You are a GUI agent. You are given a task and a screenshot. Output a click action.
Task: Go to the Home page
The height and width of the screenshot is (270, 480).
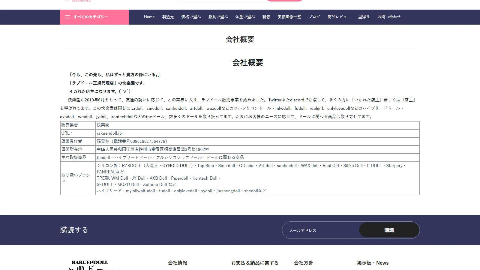(x=149, y=17)
